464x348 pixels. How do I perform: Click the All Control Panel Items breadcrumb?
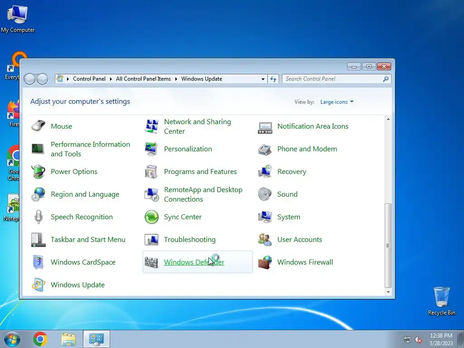coord(143,79)
